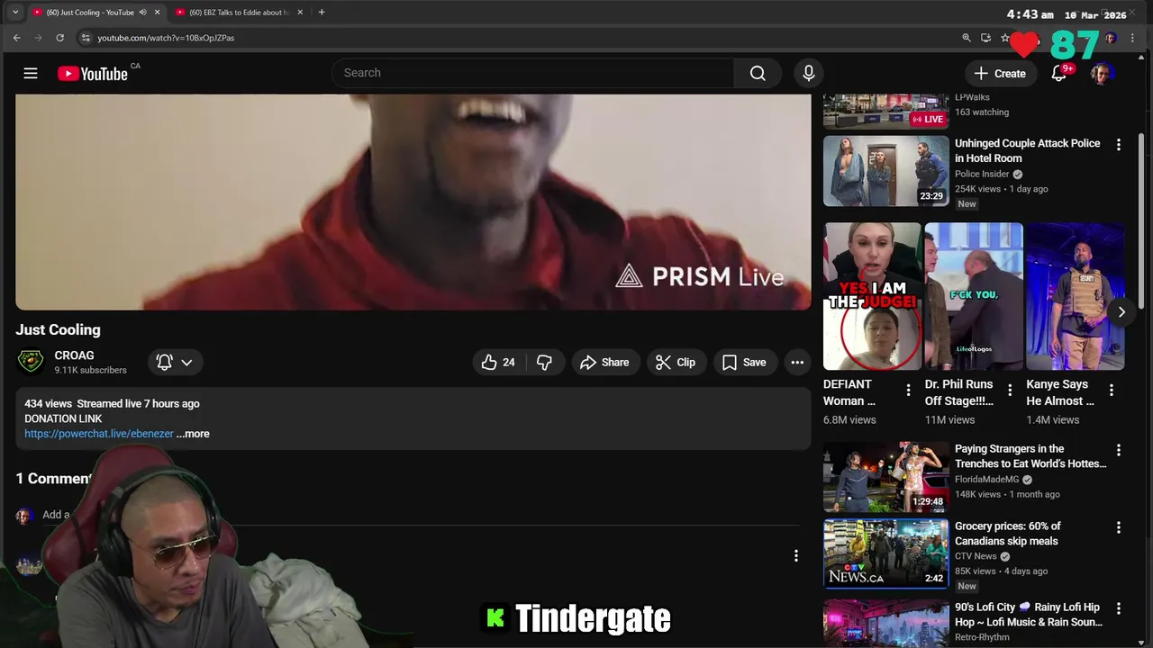Open Unhinged Couple Attack Police title
The image size is (1153, 648).
pyautogui.click(x=1027, y=150)
